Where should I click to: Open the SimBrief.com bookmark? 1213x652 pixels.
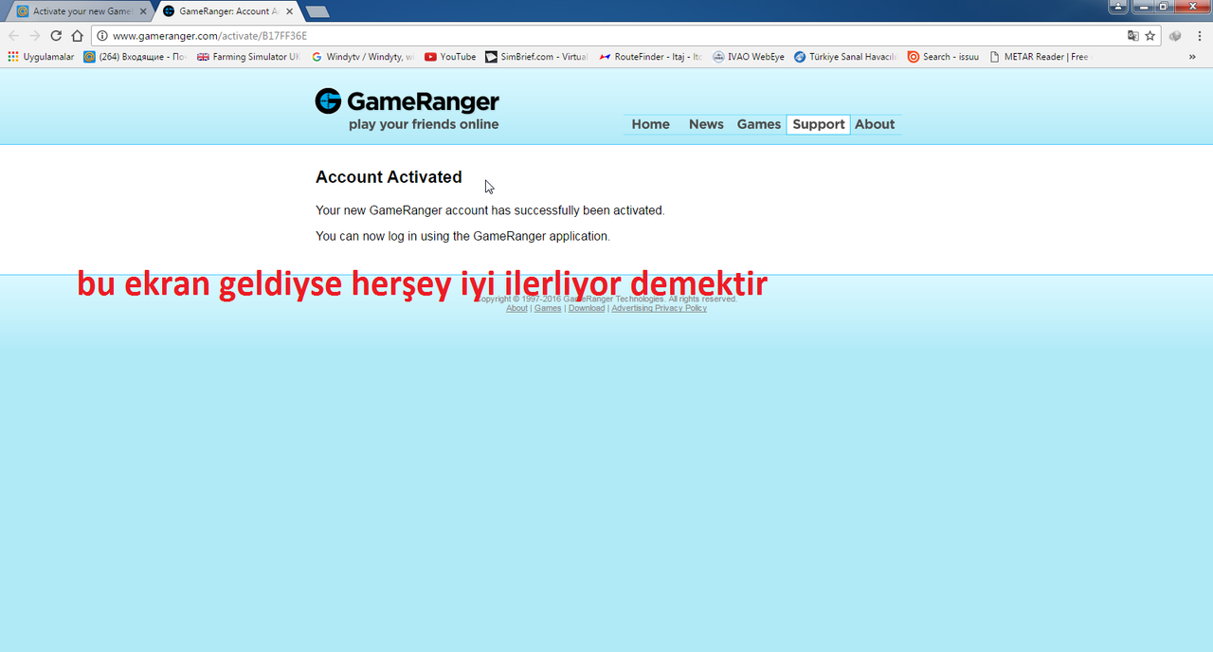coord(536,57)
